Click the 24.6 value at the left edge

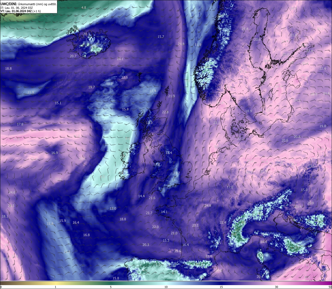(x=12, y=193)
